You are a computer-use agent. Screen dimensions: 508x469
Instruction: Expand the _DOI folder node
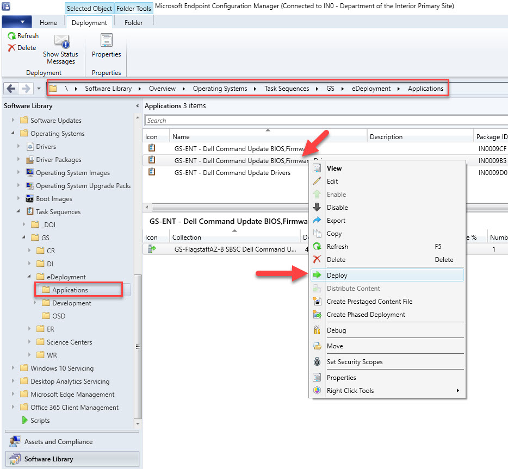coord(24,224)
